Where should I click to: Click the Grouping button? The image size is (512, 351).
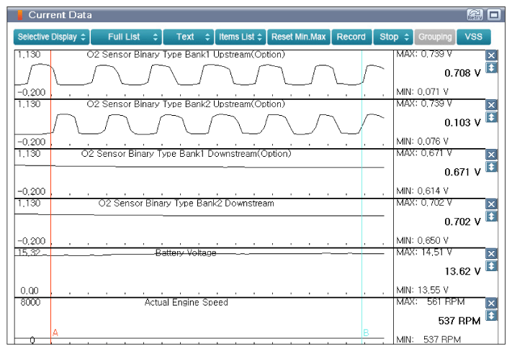(435, 37)
